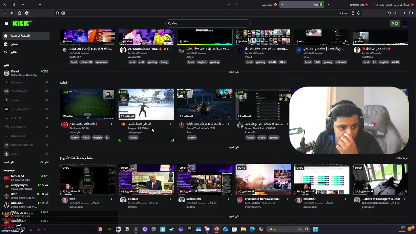Screen dimensions: 416x234
Task: Open the fatouh_14 EA Sports FC 26 stream thumbnail
Action: (x=88, y=104)
